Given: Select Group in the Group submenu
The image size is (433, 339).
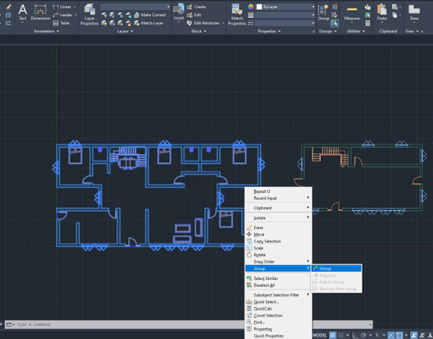Looking at the screenshot, I should [337, 268].
